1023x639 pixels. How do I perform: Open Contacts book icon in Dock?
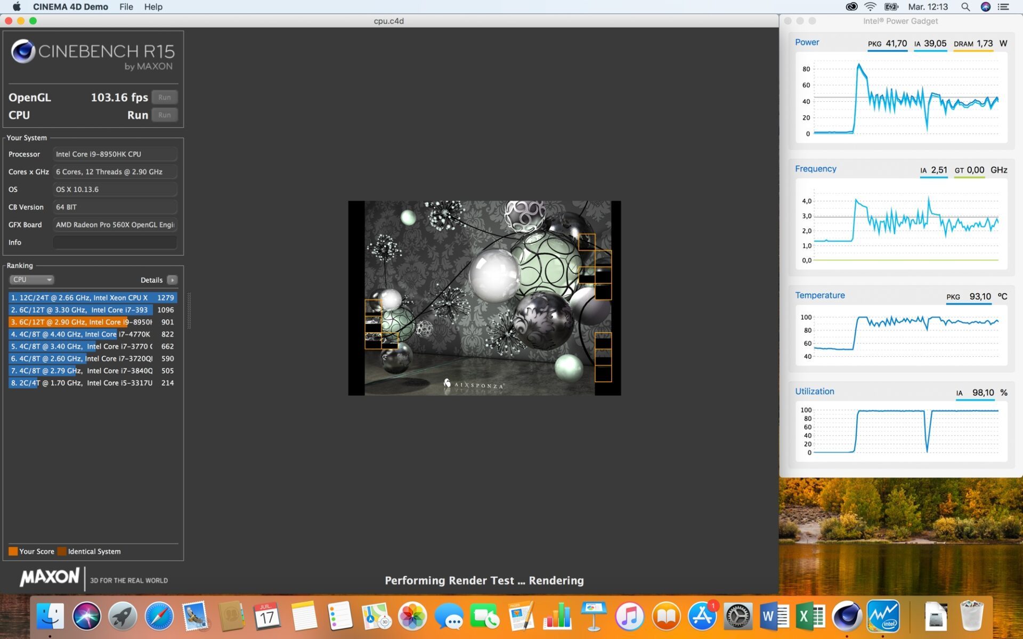231,616
